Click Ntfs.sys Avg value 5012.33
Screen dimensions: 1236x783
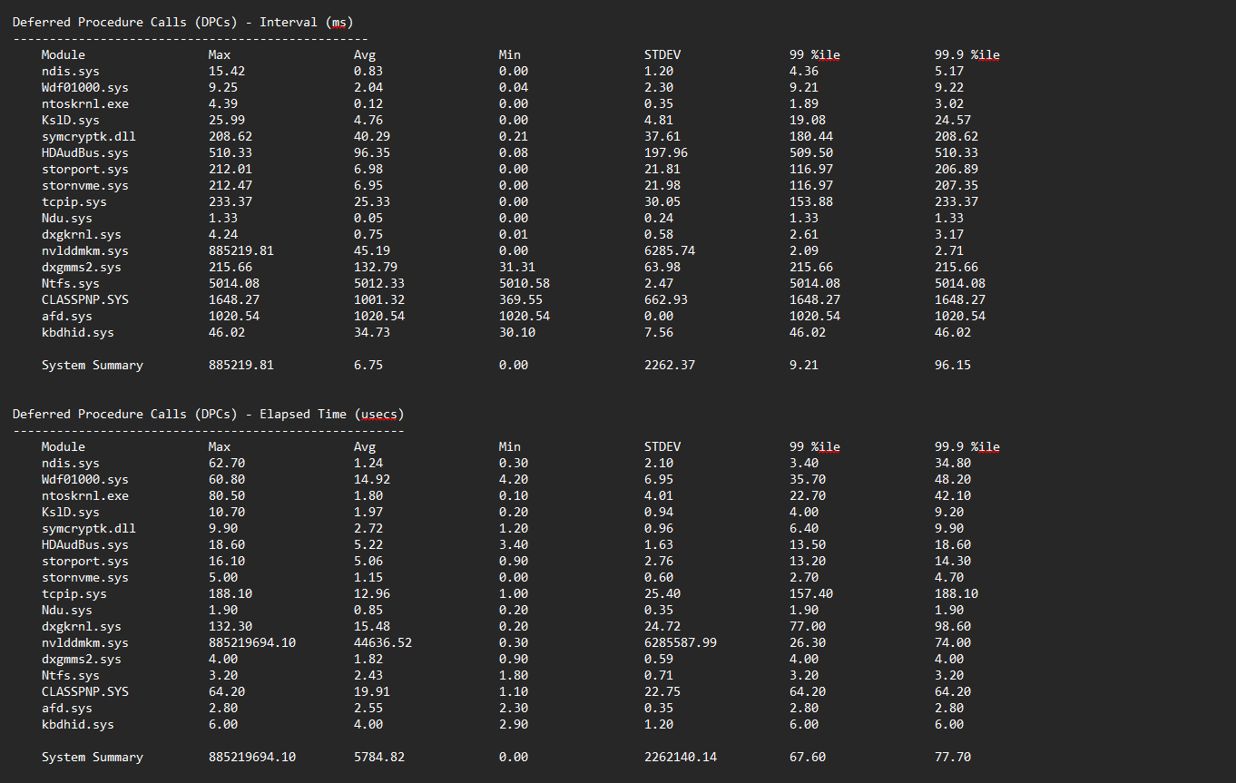coord(378,283)
